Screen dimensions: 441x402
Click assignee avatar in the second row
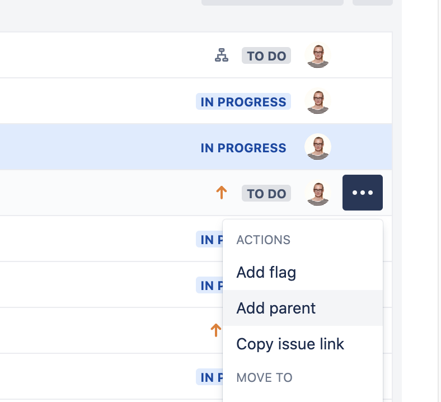click(x=317, y=101)
